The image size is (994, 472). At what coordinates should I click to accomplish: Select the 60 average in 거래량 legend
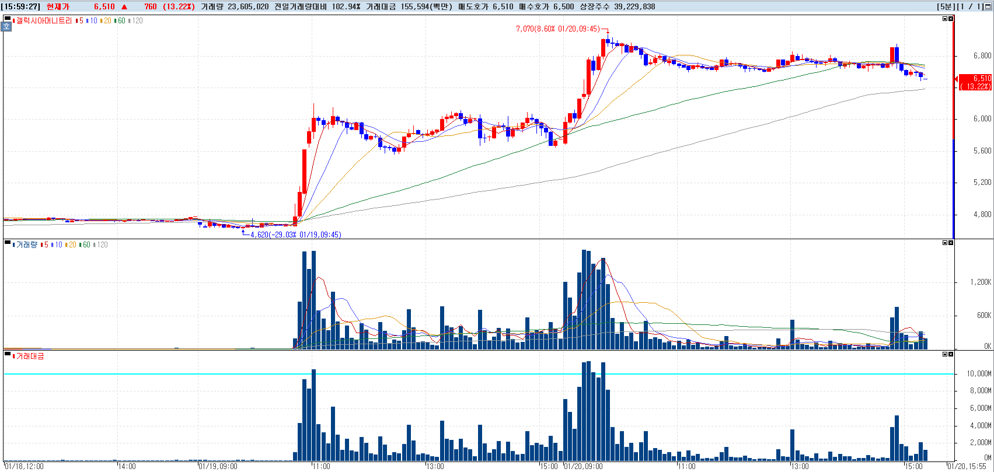coord(85,244)
